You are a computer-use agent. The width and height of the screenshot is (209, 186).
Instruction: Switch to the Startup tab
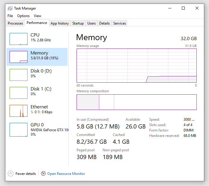pyautogui.click(x=78, y=23)
